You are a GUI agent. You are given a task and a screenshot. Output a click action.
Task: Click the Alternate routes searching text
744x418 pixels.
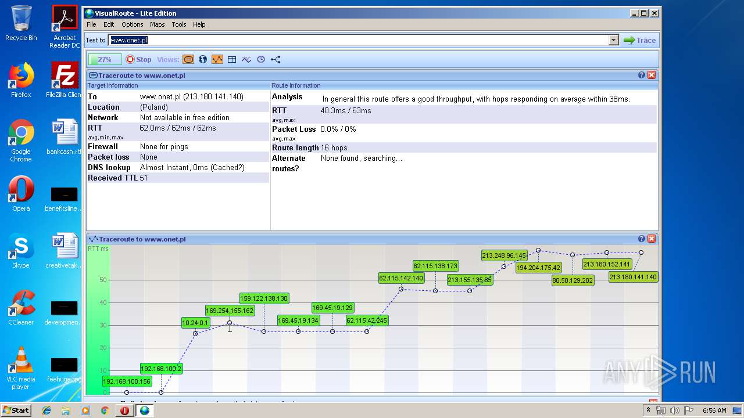(x=361, y=158)
